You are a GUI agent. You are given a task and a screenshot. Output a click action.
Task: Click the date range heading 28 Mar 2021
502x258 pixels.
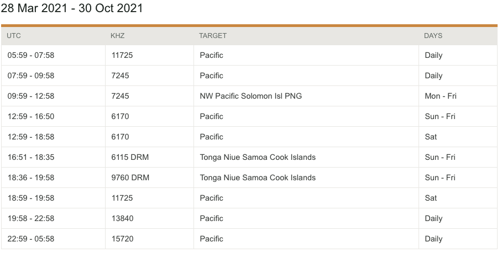[72, 8]
